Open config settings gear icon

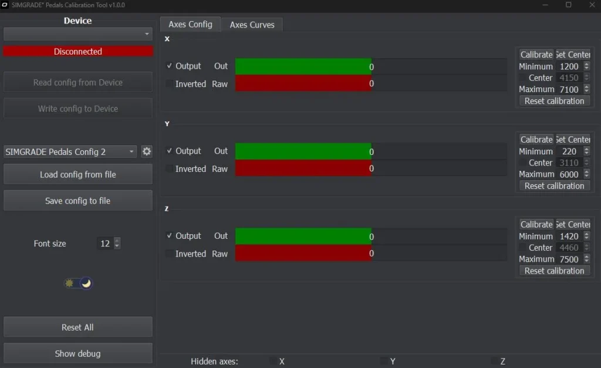[147, 151]
